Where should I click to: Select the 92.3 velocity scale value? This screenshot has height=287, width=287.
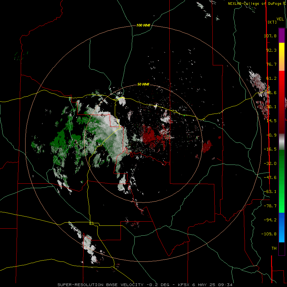(x=271, y=50)
